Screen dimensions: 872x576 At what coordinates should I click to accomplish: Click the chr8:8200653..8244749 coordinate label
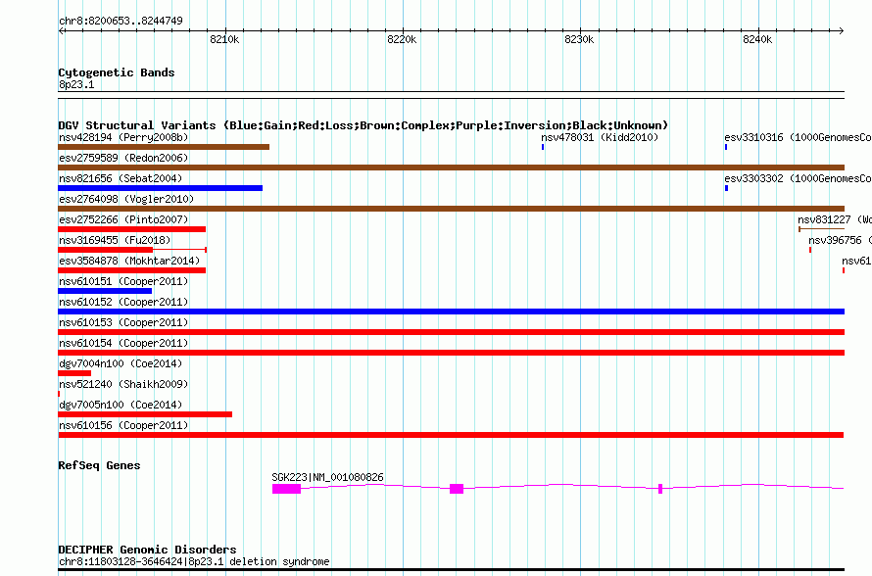tap(121, 21)
